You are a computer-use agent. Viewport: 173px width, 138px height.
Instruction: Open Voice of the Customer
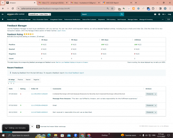(x=89, y=20)
